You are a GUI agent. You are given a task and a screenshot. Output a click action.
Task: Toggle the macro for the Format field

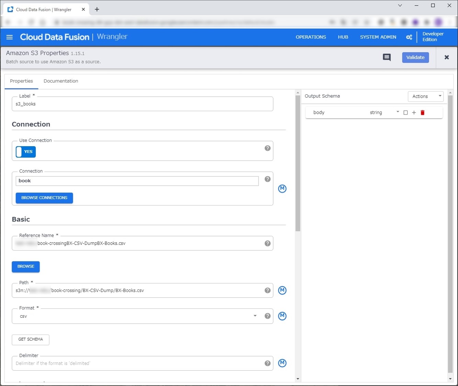pos(282,316)
